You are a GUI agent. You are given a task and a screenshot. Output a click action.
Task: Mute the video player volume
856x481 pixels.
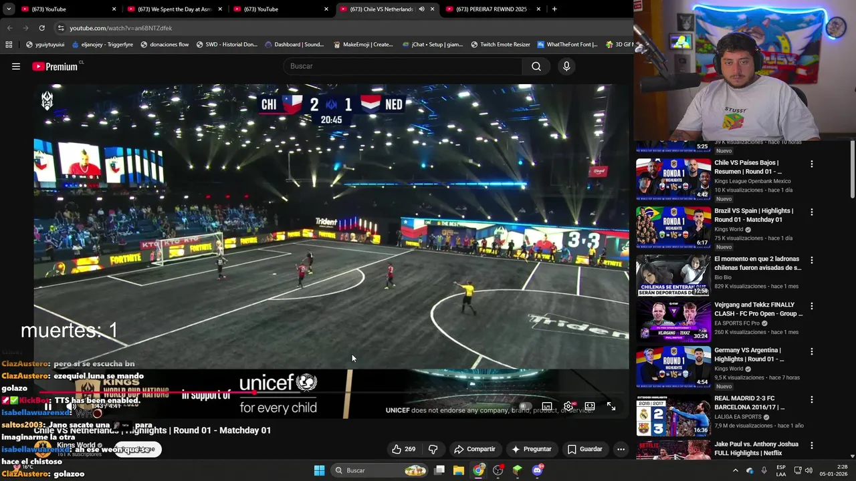pyautogui.click(x=72, y=406)
